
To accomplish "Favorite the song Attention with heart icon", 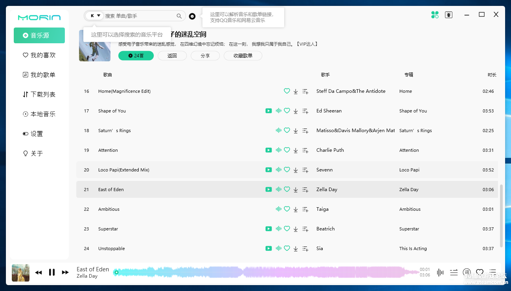I will tap(287, 150).
